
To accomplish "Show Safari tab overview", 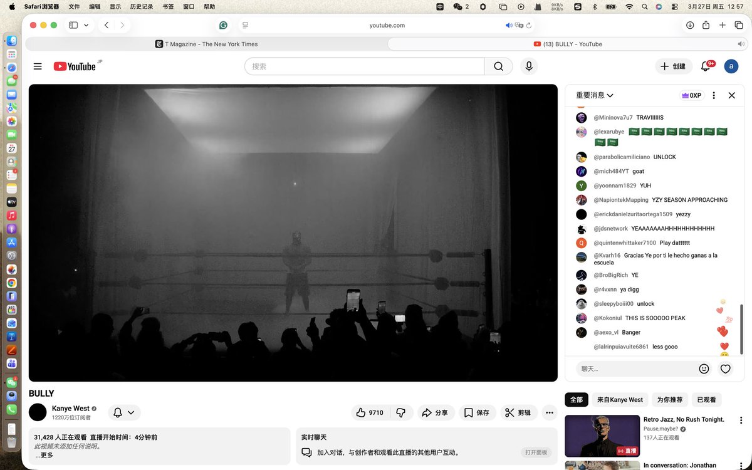I will coord(739,25).
